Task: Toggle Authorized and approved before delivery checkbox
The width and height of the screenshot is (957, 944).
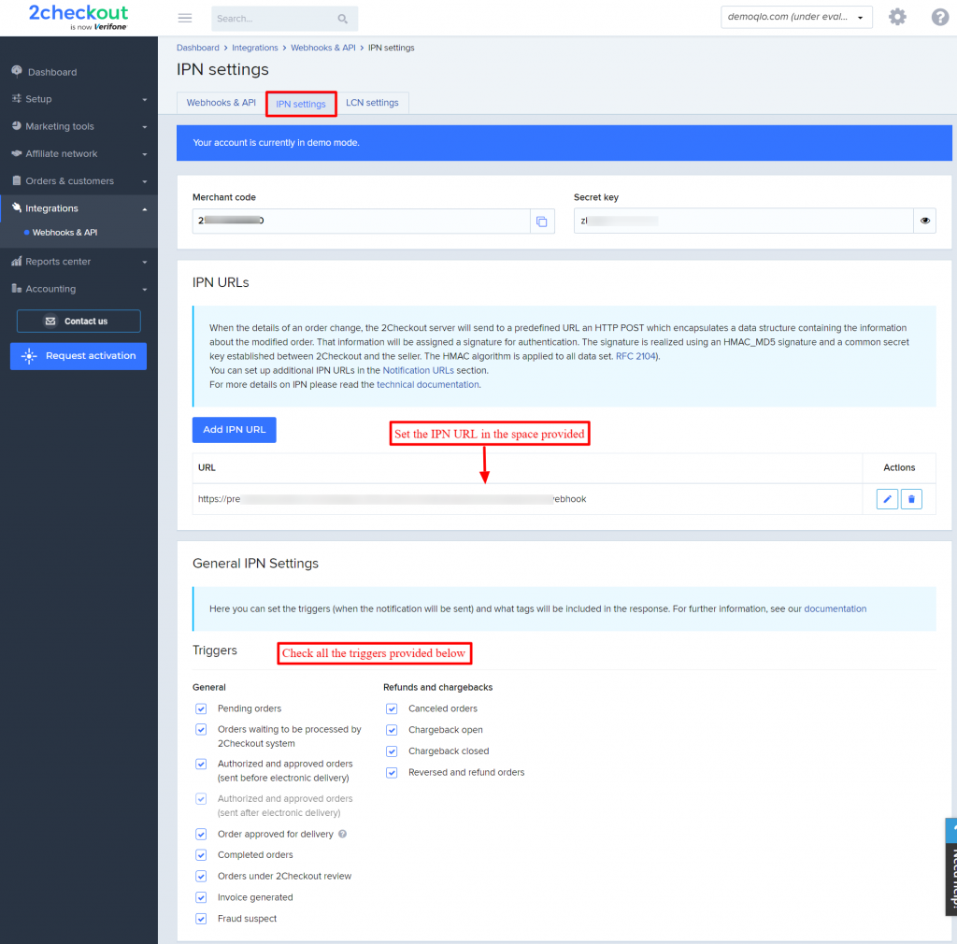Action: click(x=201, y=764)
